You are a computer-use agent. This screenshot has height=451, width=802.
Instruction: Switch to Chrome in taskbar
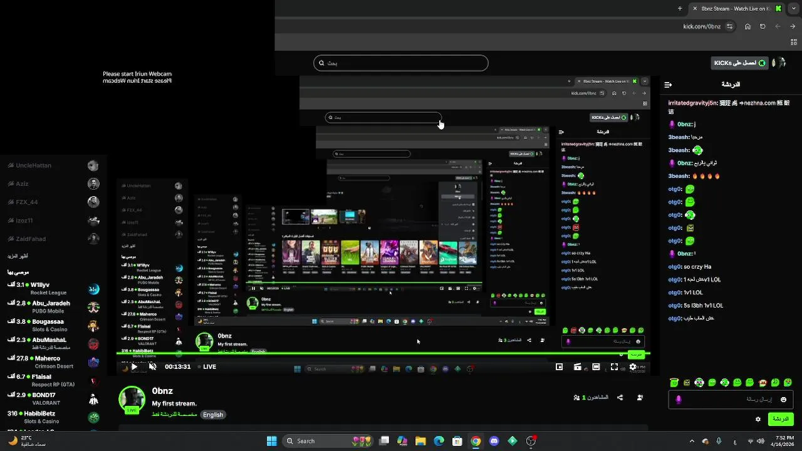point(476,441)
